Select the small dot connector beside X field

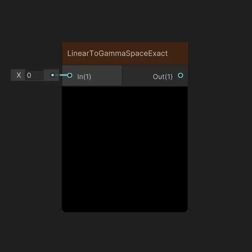pos(52,75)
